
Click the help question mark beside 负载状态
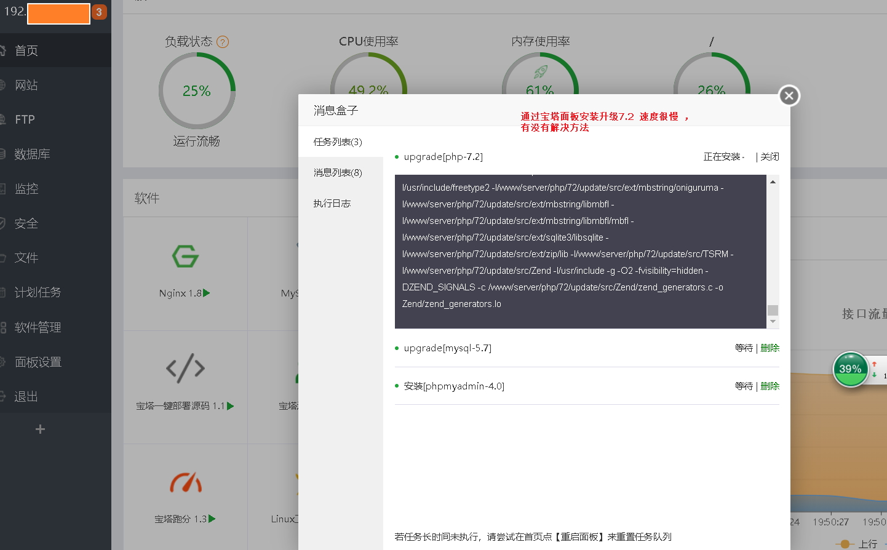(223, 42)
